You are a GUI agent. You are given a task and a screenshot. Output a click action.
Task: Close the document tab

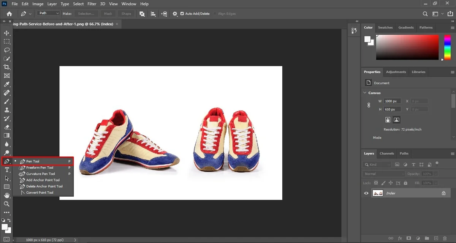pos(117,24)
